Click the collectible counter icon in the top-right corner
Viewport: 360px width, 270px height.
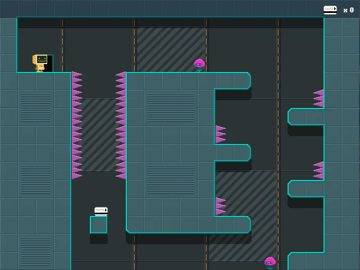coord(330,10)
